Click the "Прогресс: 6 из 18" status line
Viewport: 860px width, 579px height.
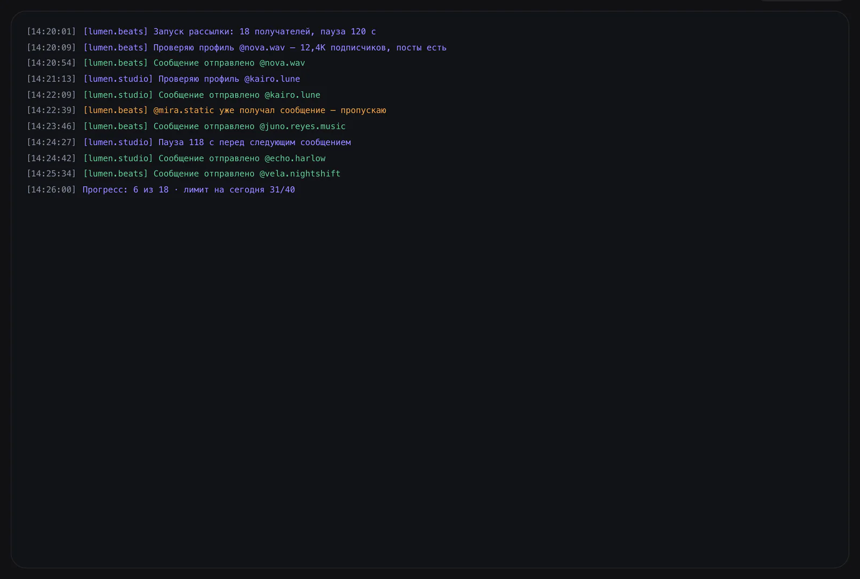coord(161,190)
